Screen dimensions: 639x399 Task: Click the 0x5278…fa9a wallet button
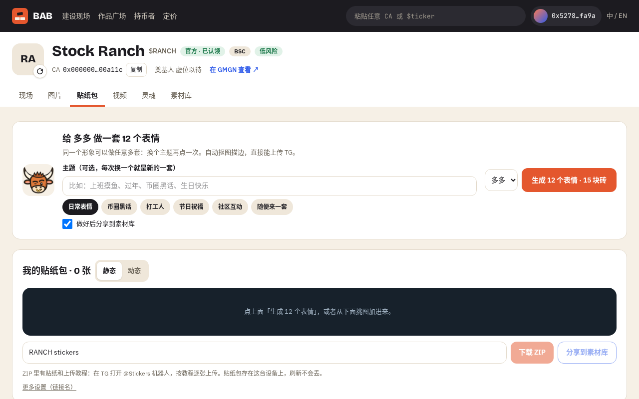[x=566, y=16]
